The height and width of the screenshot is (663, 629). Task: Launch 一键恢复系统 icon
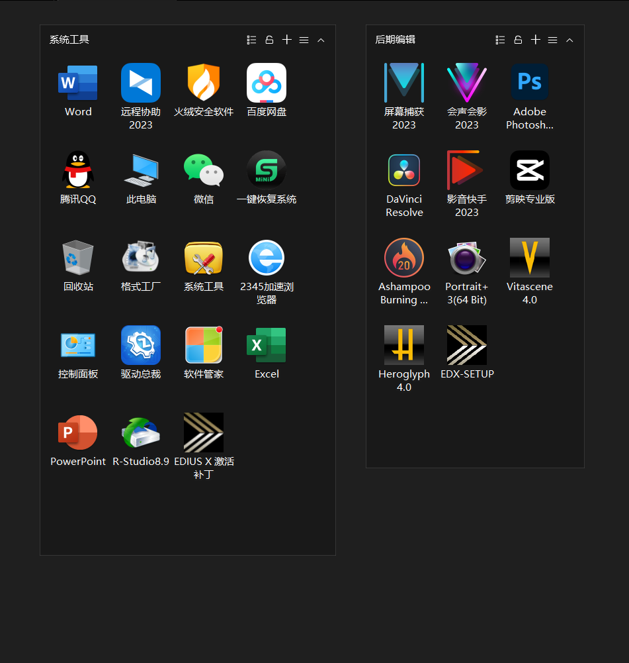[267, 170]
